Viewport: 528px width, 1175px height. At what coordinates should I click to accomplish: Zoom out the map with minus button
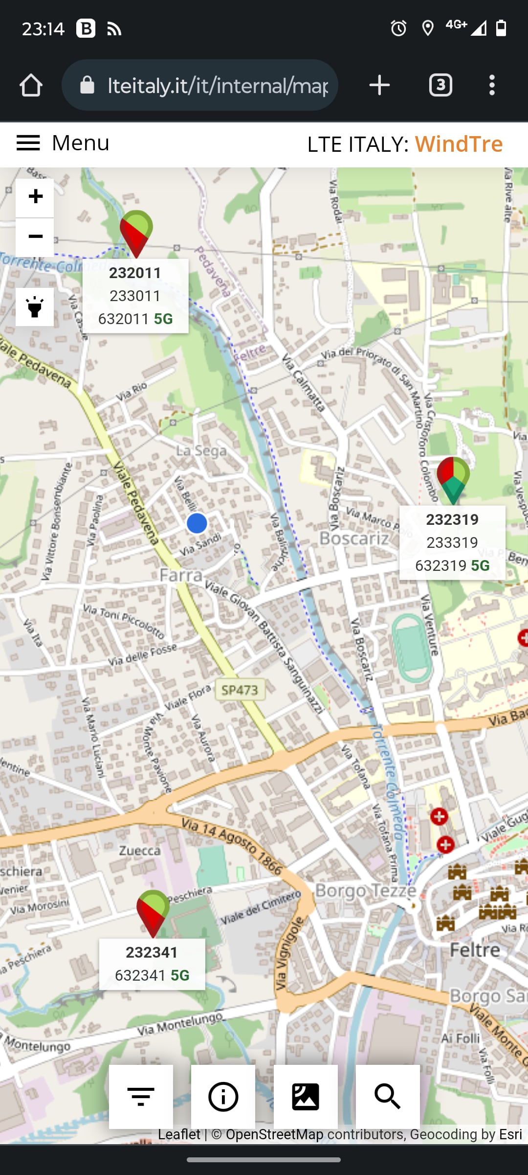point(35,237)
